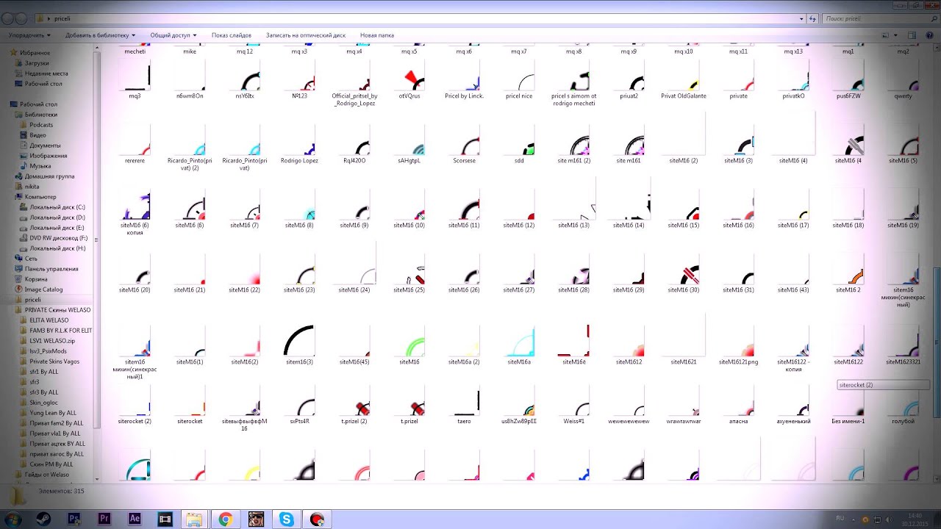Viewport: 941px width, 529px height.
Task: Click the change view icon
Action: coord(886,35)
